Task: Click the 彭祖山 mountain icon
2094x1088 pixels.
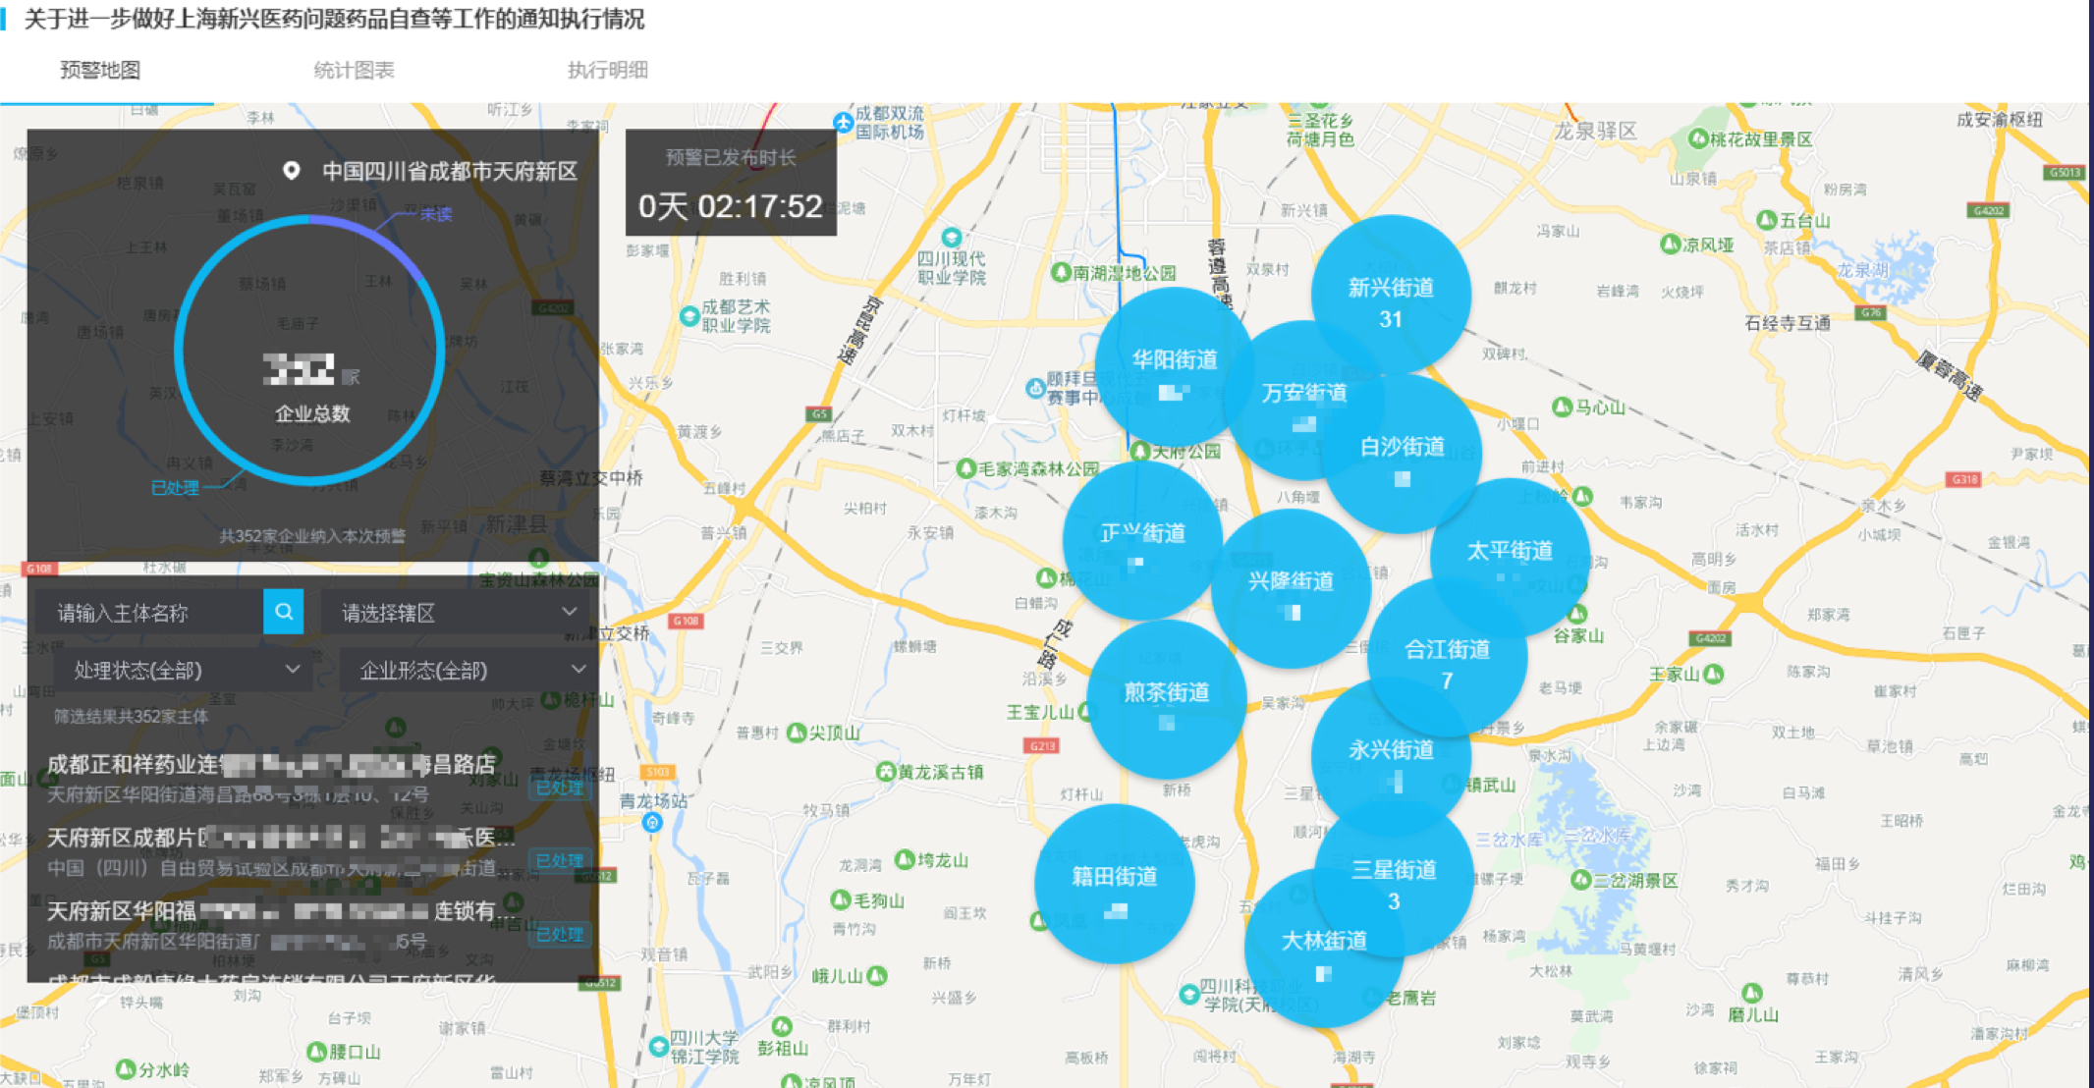Action: click(783, 1027)
